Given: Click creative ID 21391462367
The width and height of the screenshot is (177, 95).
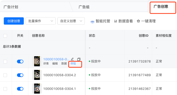Looking at the screenshot, I should 140,89.
